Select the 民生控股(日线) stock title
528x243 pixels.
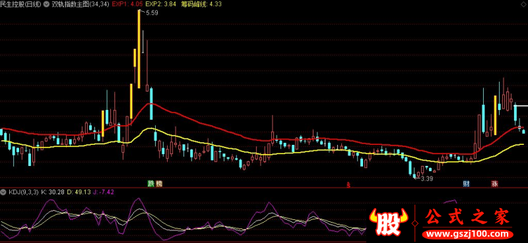(21, 5)
